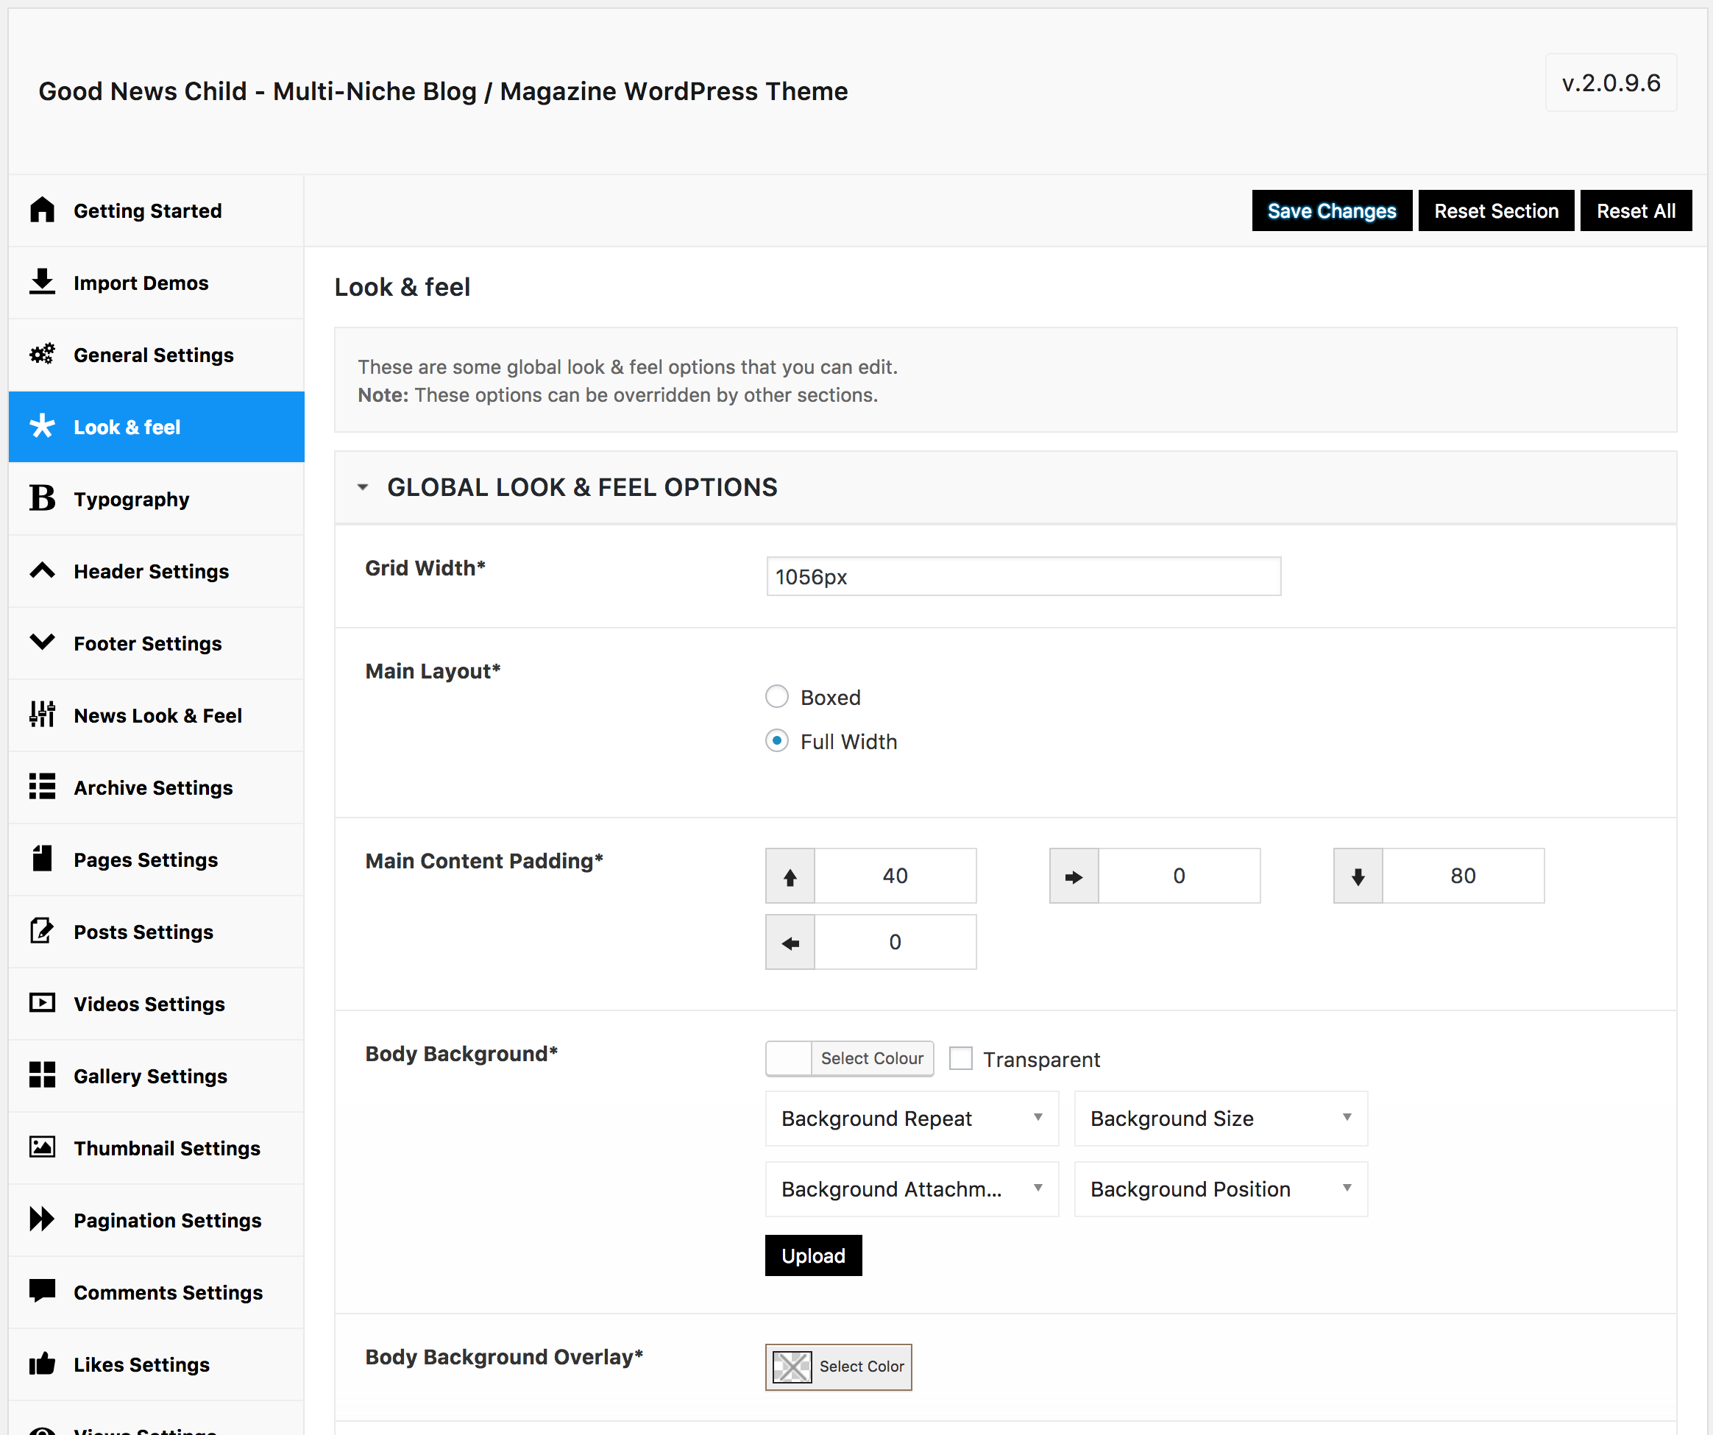This screenshot has width=1713, height=1435.
Task: Click the home icon beside Getting Started
Action: [42, 210]
